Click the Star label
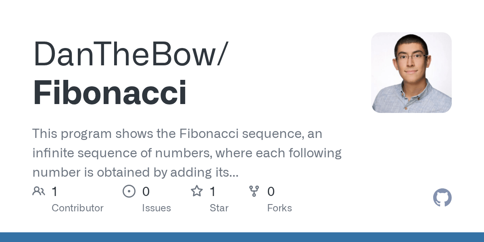The image size is (484, 242). (219, 208)
